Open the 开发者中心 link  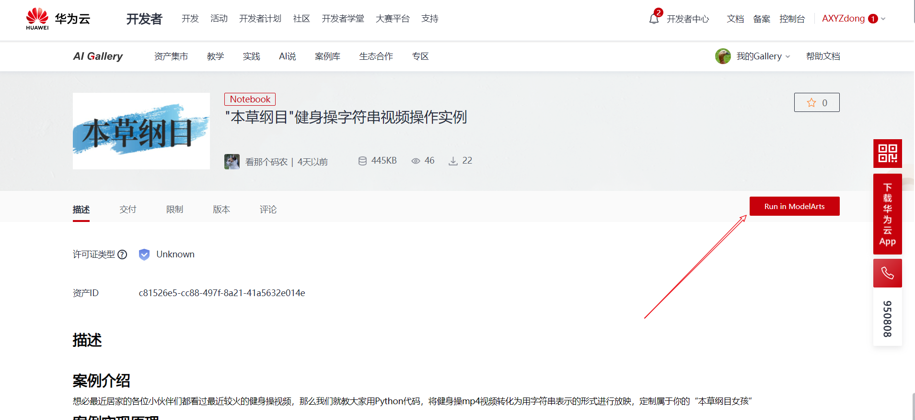tap(688, 19)
